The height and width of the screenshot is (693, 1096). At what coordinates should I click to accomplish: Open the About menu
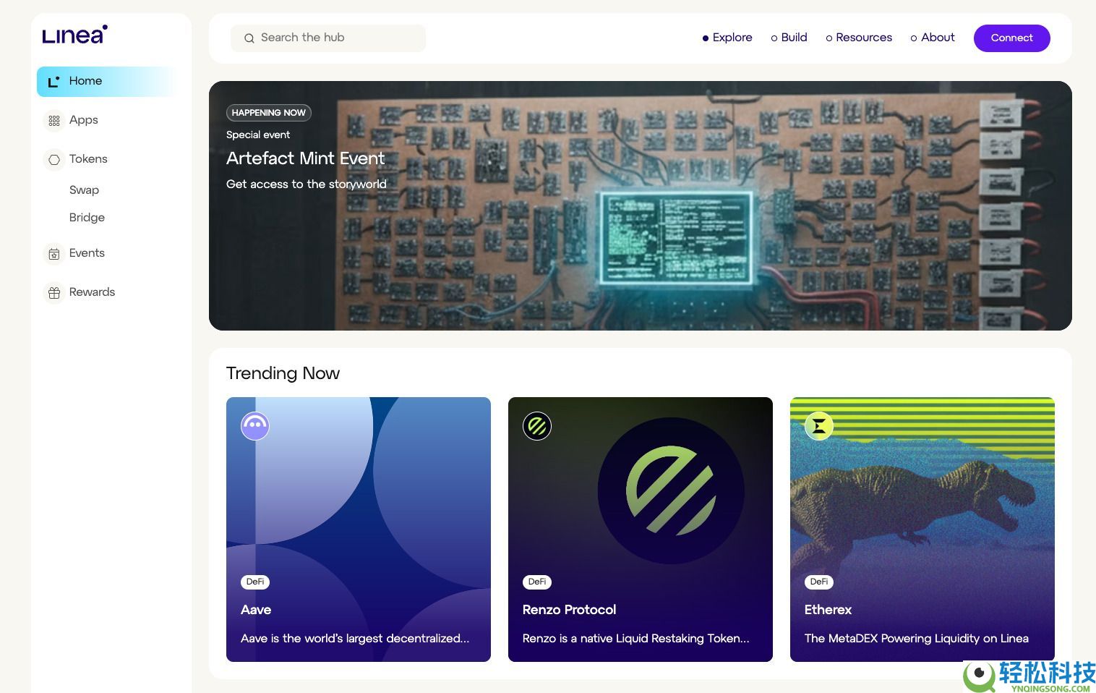point(933,38)
